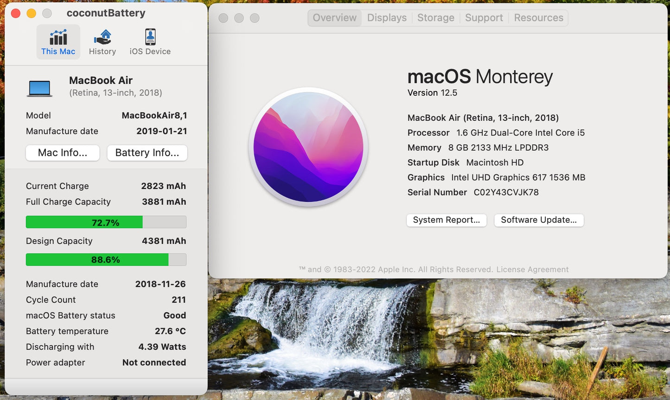Click the 72.7% current charge bar

[106, 222]
